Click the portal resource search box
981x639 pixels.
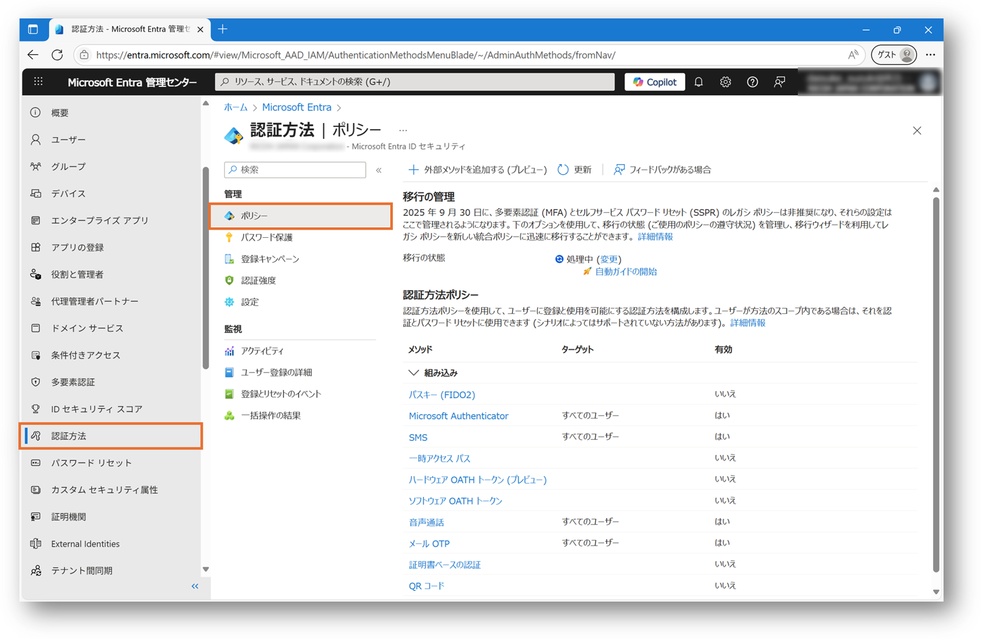(x=415, y=82)
